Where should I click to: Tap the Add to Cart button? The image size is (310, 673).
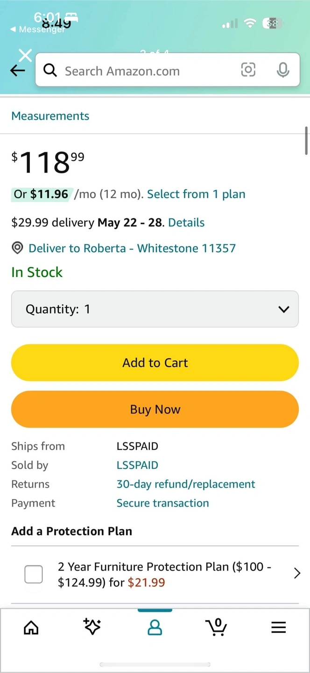pyautogui.click(x=155, y=363)
